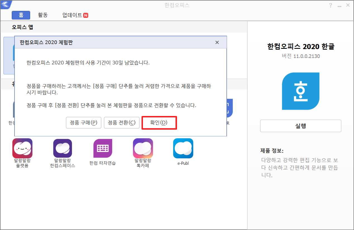Image resolution: width=354 pixels, height=230 pixels.
Task: Switch to the 활동 tab
Action: 43,15
